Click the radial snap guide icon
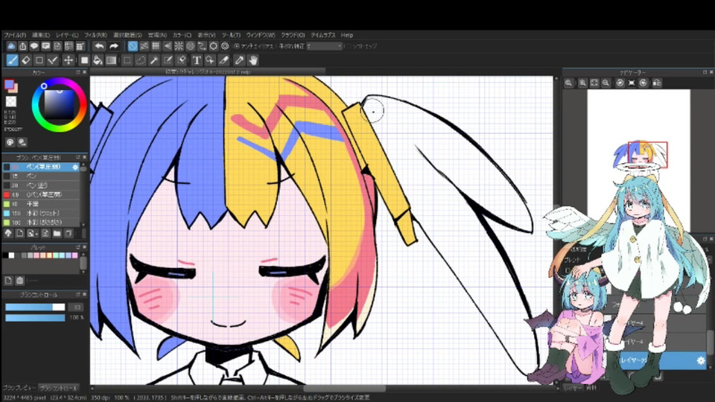 (x=179, y=46)
